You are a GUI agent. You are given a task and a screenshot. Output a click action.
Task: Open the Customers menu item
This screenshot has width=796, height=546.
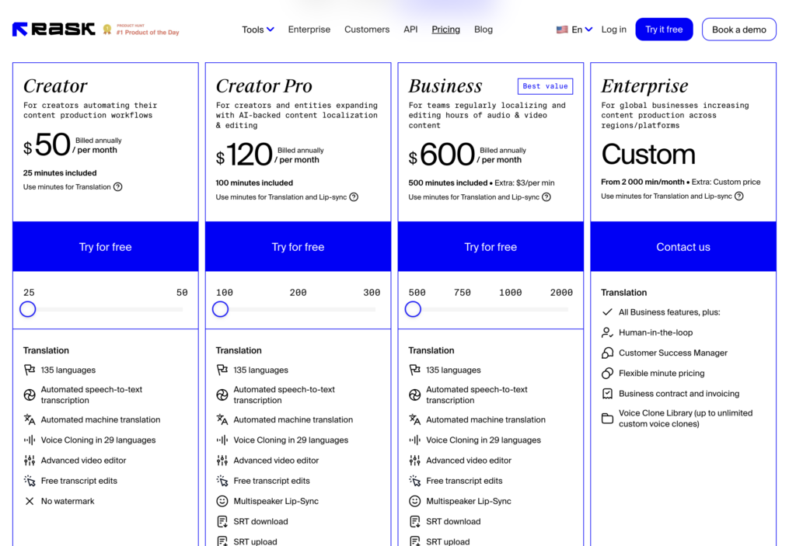coord(367,30)
